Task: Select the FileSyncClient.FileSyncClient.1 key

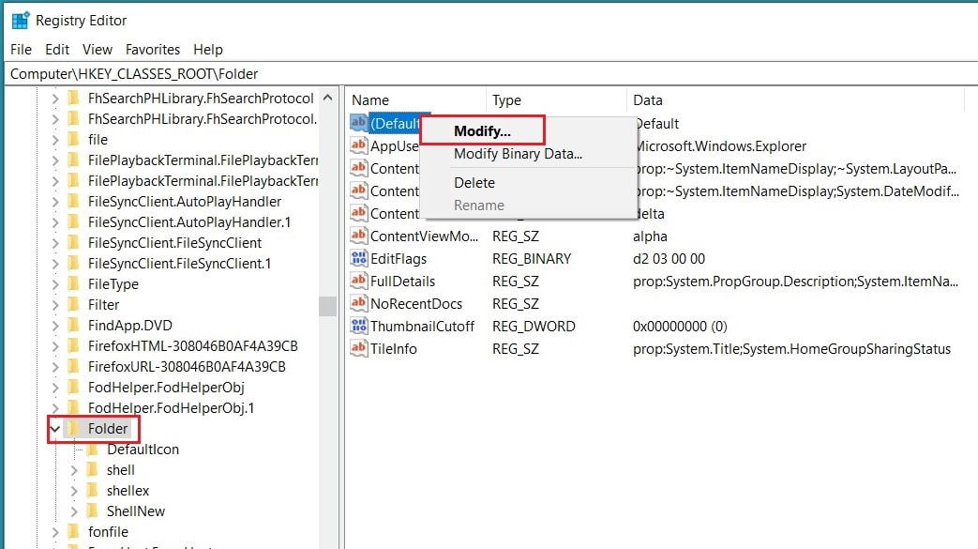Action: click(180, 264)
